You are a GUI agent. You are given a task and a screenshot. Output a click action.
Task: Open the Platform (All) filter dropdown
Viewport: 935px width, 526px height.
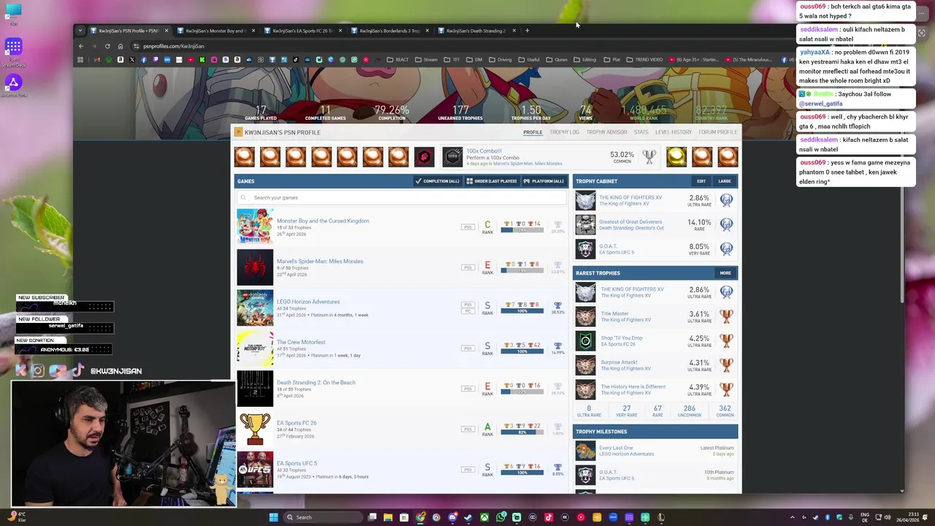pos(543,181)
